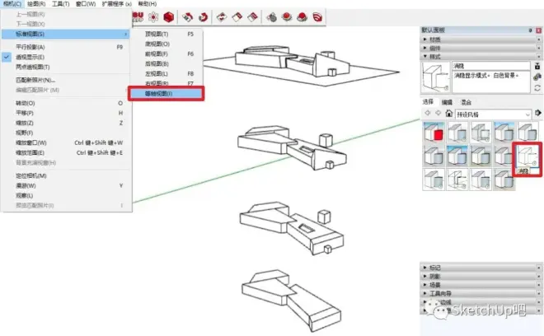Screen dimensions: 544x336
Task: Click the red solid cube toolbar icon
Action: 169,16
